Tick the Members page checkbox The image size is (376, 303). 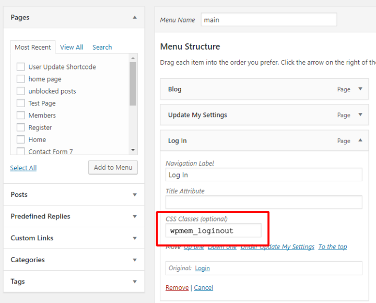pos(21,115)
